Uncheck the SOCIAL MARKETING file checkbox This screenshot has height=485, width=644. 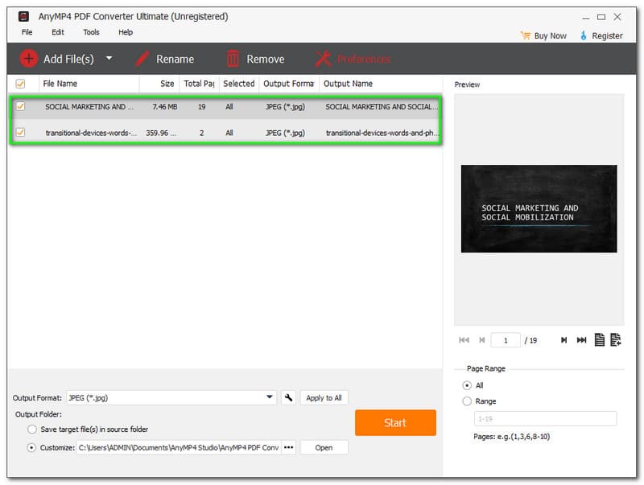pos(21,106)
